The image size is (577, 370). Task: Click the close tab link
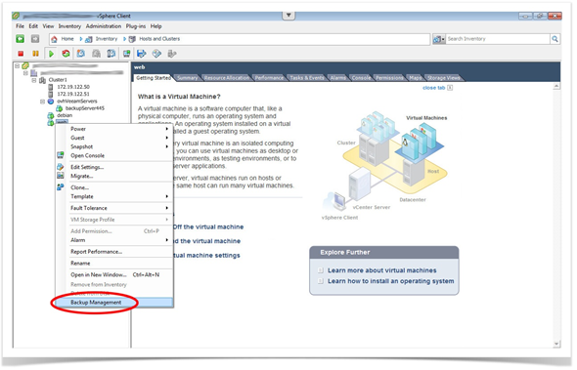(434, 88)
